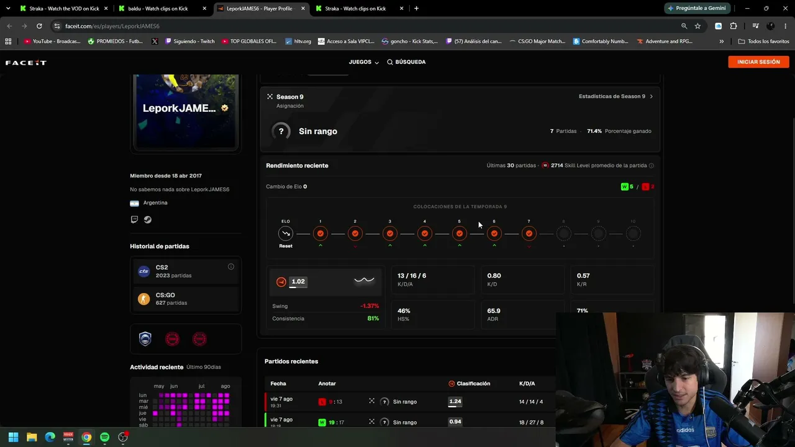Open the hltv.org bookmark
The image size is (795, 447).
298,42
